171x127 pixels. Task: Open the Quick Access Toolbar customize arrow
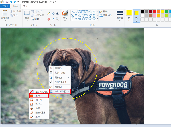18,2
